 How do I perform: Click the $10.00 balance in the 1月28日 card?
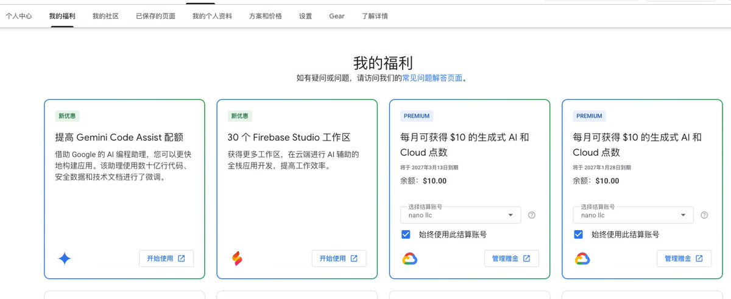click(607, 181)
